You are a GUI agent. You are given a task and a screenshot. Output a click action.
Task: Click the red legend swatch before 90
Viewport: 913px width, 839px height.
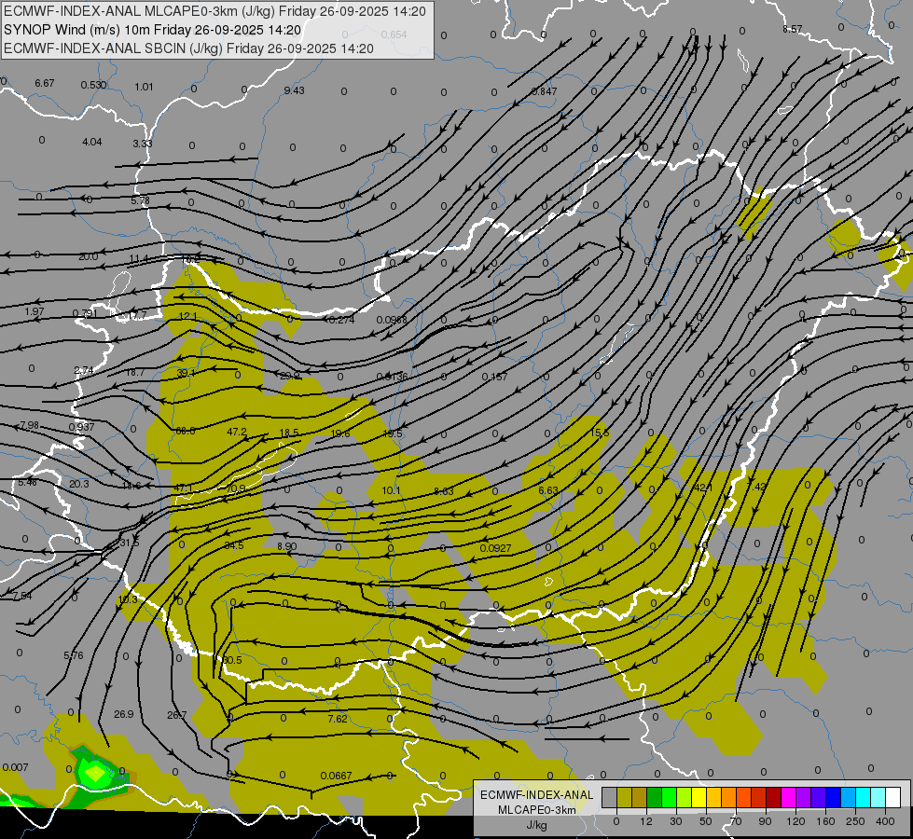pyautogui.click(x=759, y=797)
